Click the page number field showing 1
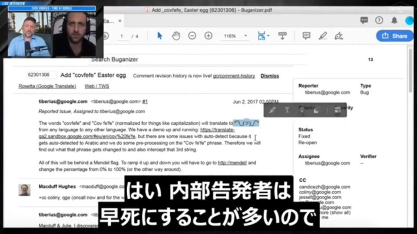Screen dimensions: 417x234 tap(122, 36)
